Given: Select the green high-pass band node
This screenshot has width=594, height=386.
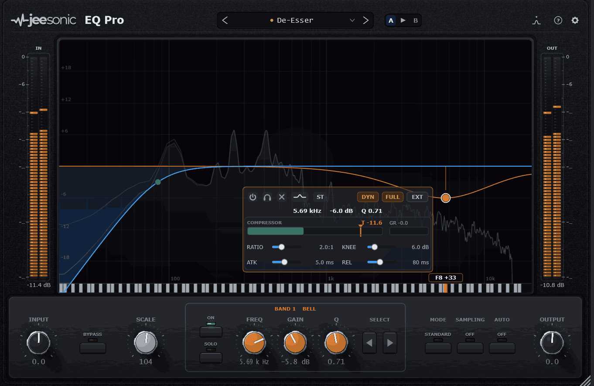Looking at the screenshot, I should 158,182.
